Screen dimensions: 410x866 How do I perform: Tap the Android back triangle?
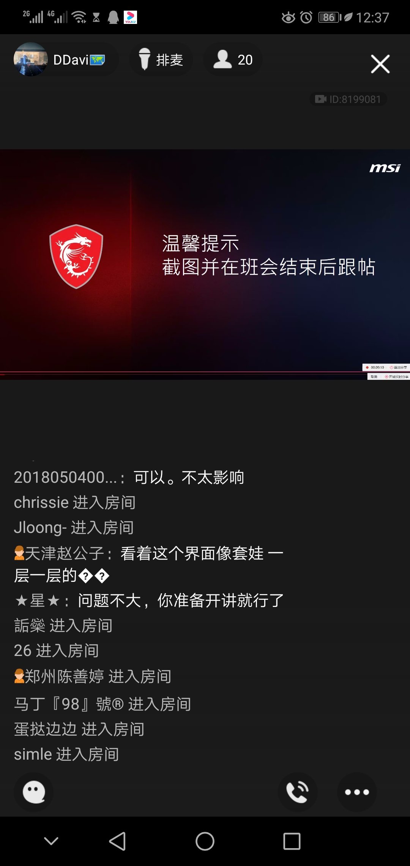(118, 841)
